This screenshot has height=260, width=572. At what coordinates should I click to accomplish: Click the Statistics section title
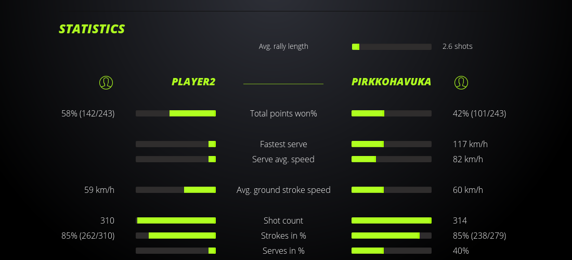tap(92, 29)
